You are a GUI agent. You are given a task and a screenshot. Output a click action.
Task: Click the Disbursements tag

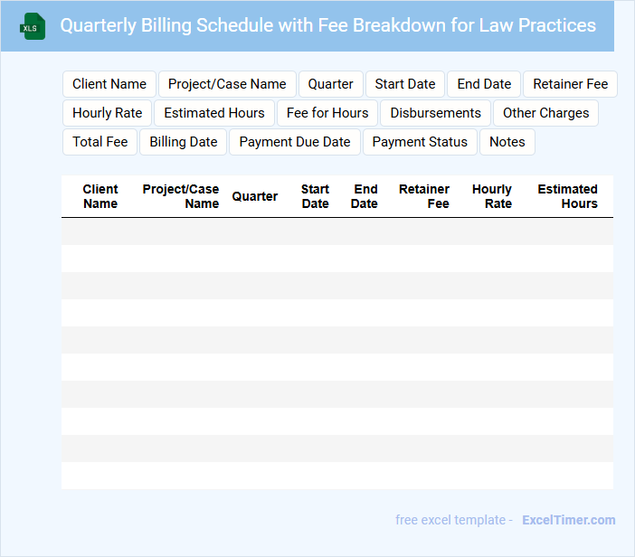point(435,113)
